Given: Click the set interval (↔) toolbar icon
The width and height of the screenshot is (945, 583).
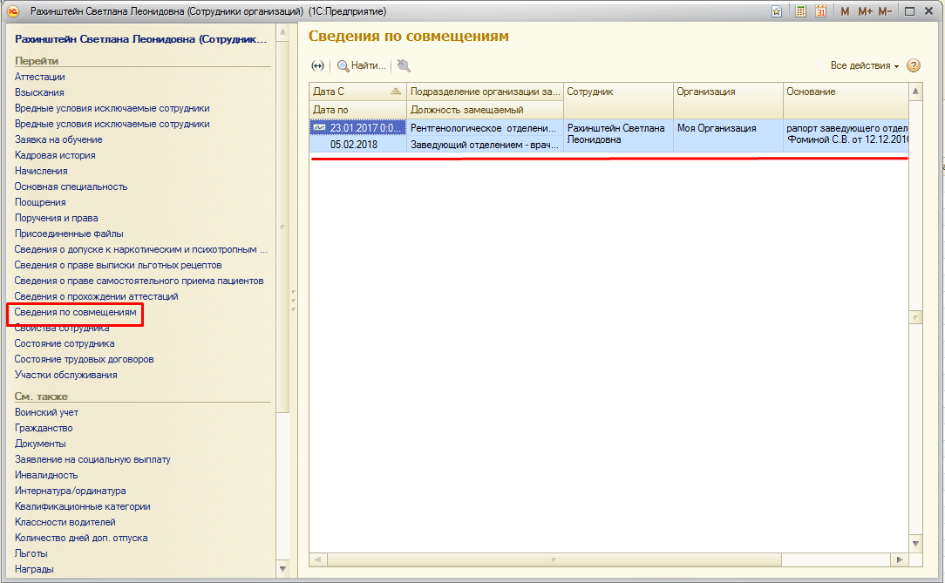Looking at the screenshot, I should 317,65.
